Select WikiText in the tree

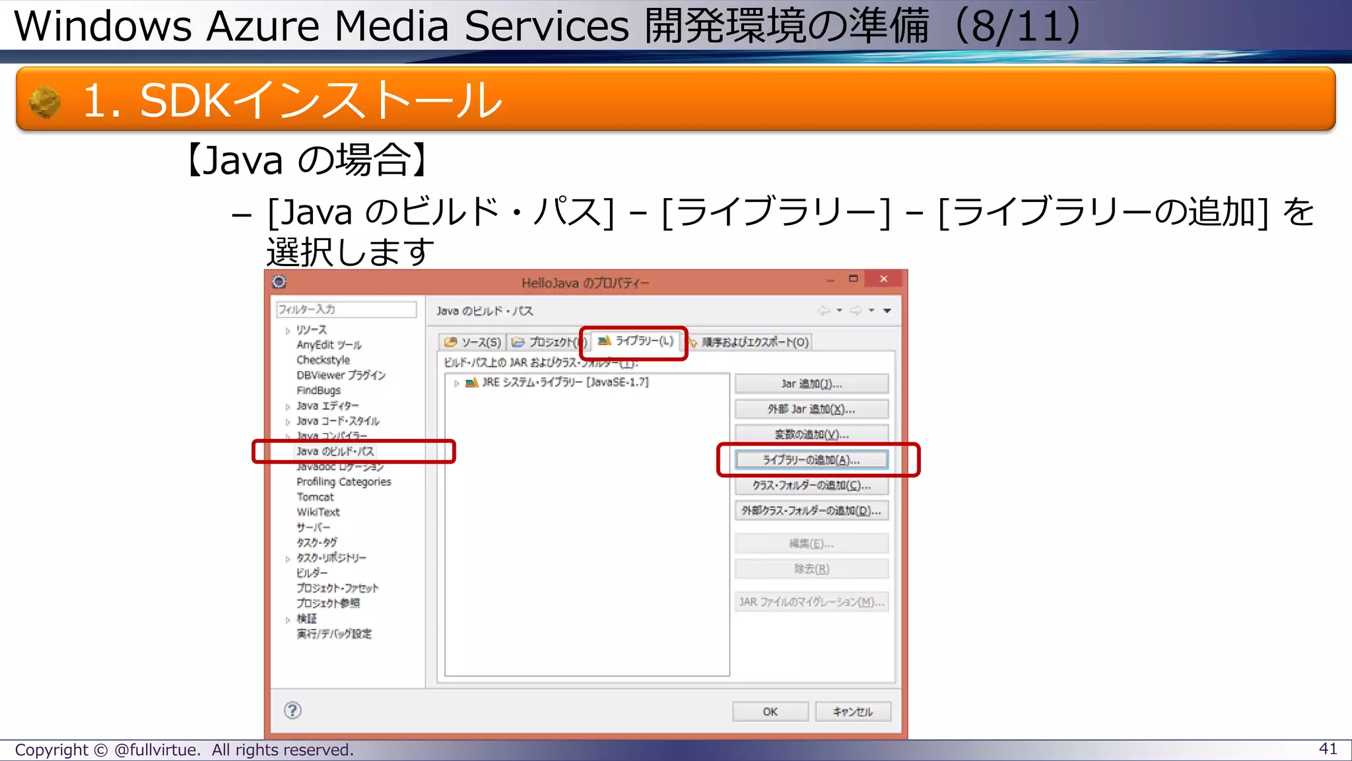[x=318, y=512]
